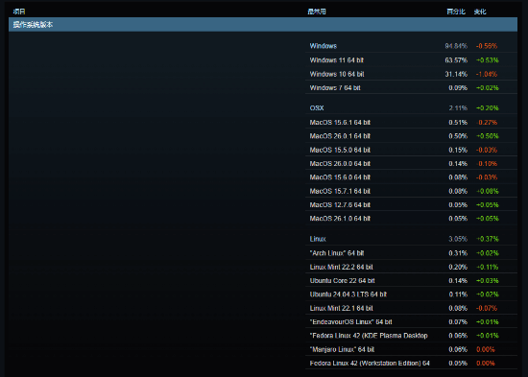Select the "Arch Linux" 64 bit label

coord(337,253)
